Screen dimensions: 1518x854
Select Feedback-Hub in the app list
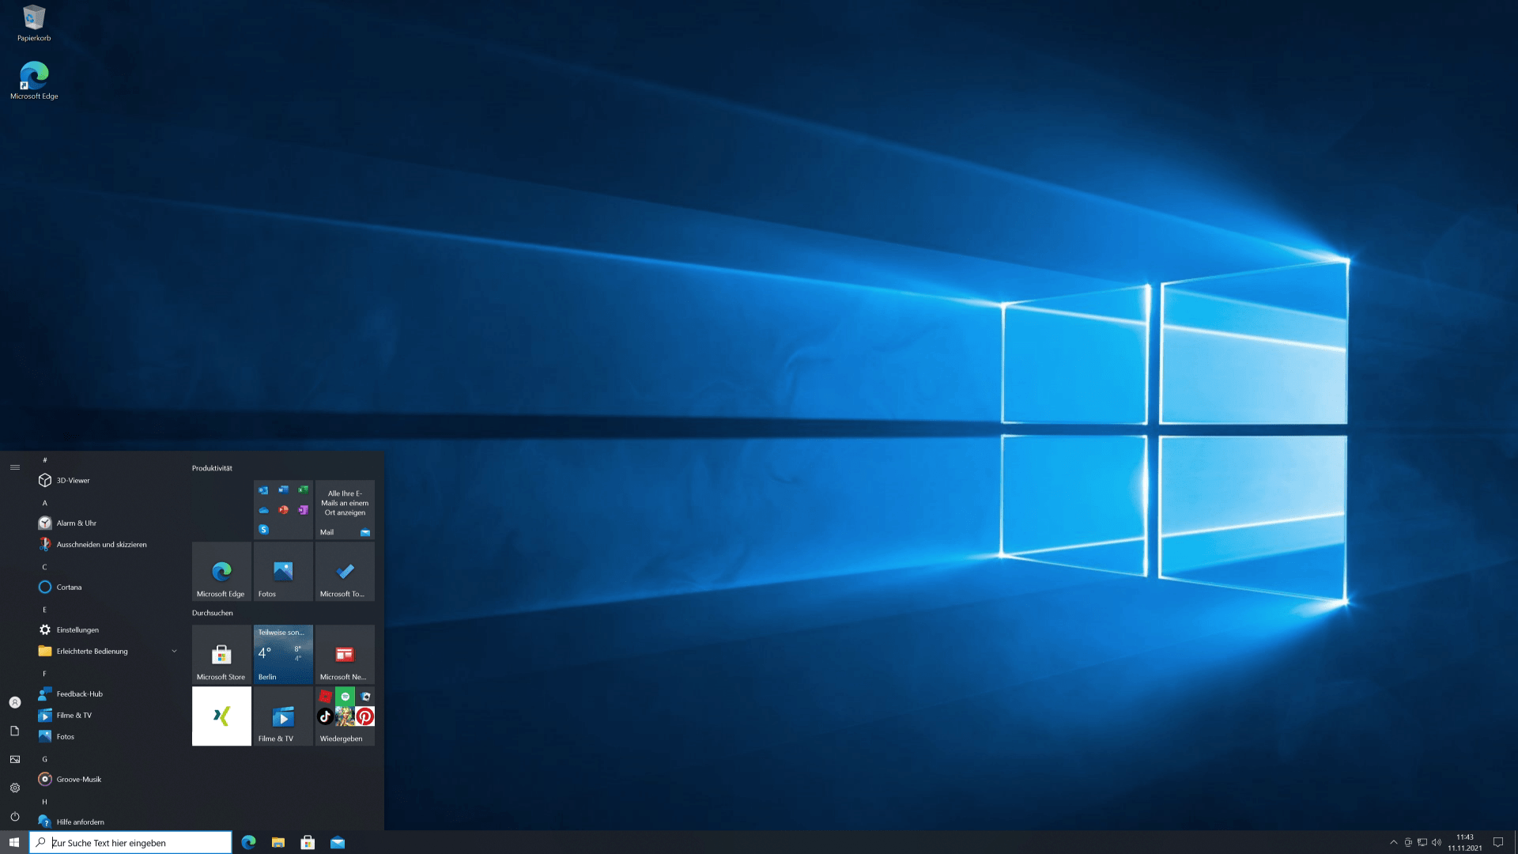click(x=79, y=693)
